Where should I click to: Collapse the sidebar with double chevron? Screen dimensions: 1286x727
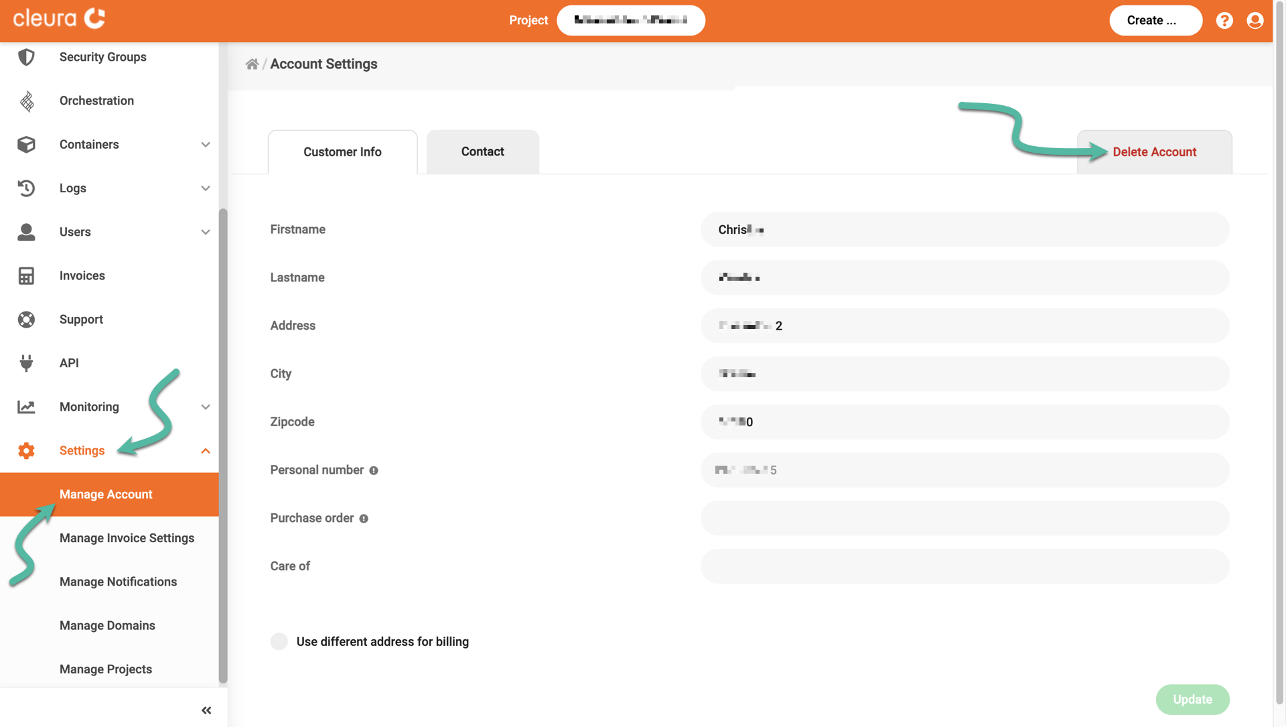pyautogui.click(x=206, y=710)
